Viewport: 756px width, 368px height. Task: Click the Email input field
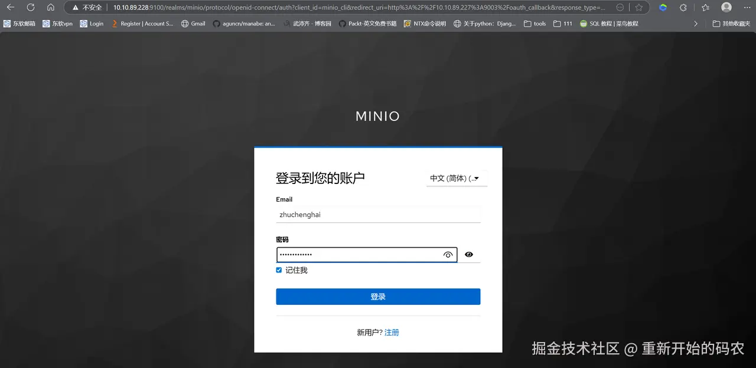coord(378,215)
